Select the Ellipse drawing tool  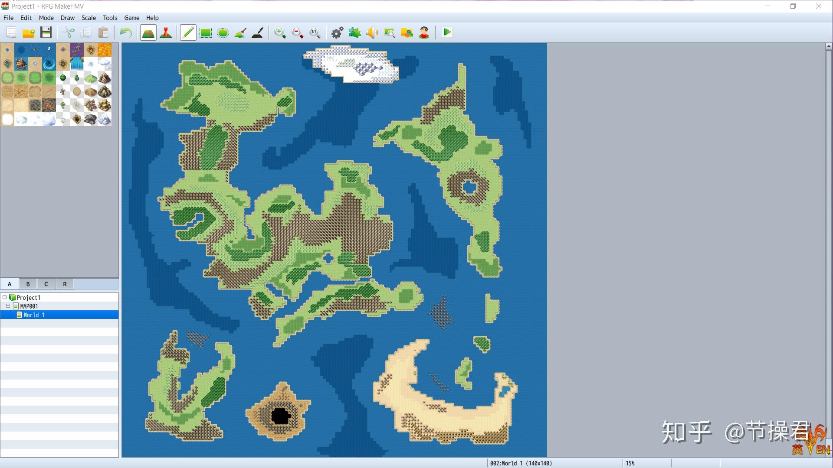pos(223,32)
